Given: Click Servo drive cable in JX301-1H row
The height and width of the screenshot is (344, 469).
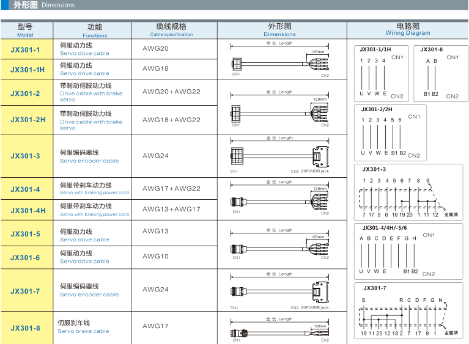Looking at the screenshot, I should [x=84, y=73].
